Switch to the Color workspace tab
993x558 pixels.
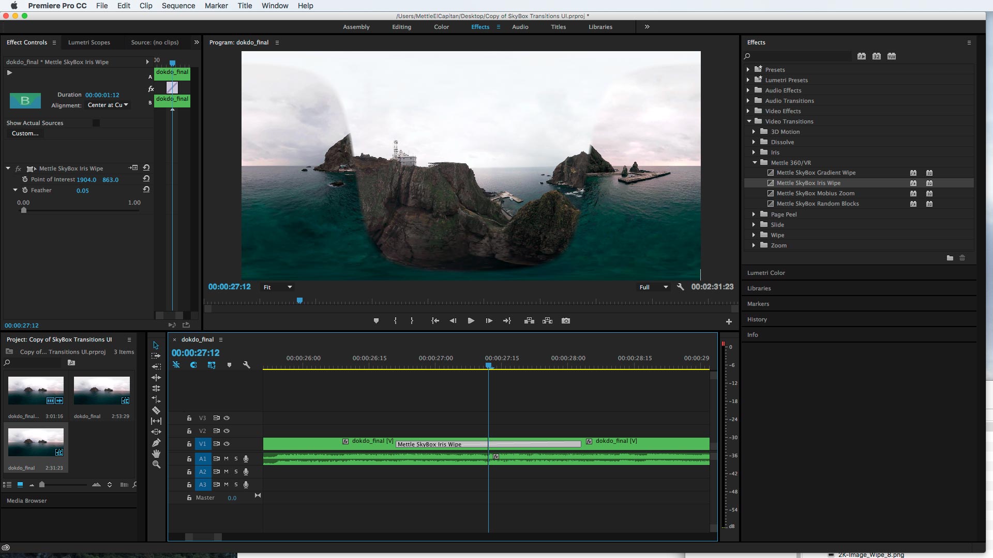tap(441, 27)
